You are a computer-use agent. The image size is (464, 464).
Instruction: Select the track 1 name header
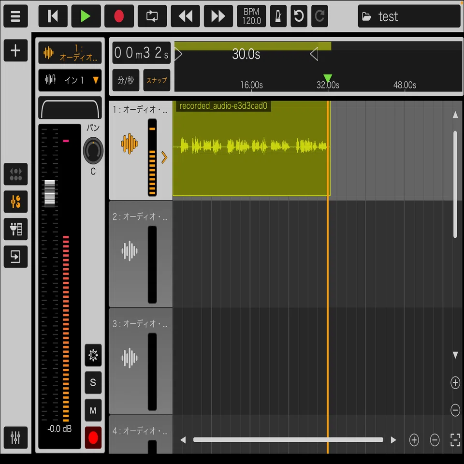pyautogui.click(x=70, y=53)
